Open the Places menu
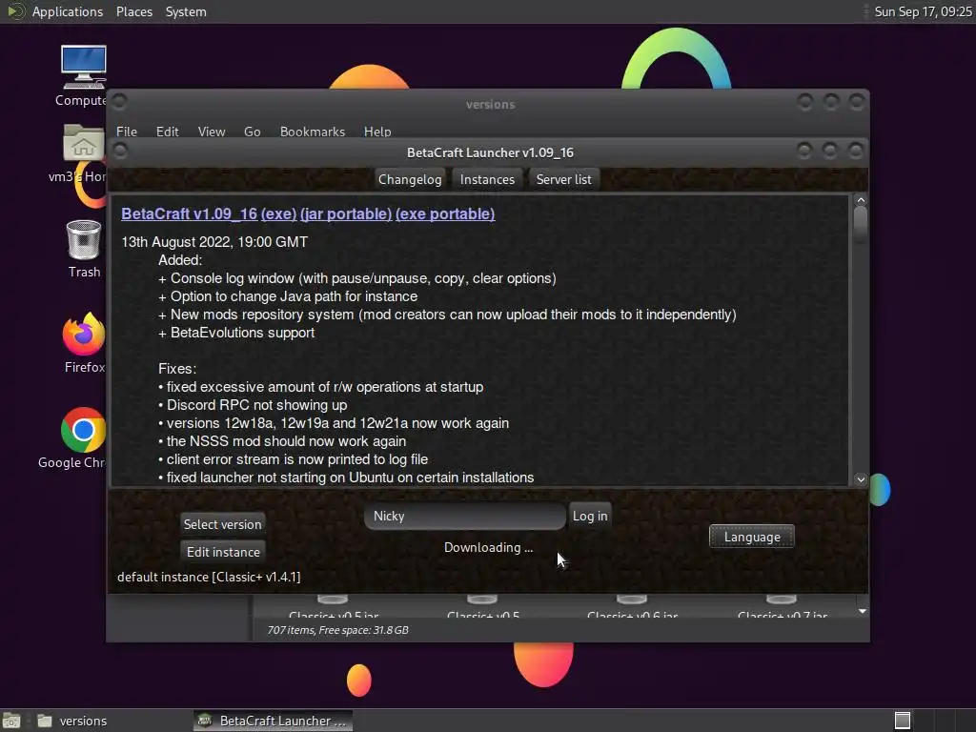976x732 pixels. click(133, 11)
